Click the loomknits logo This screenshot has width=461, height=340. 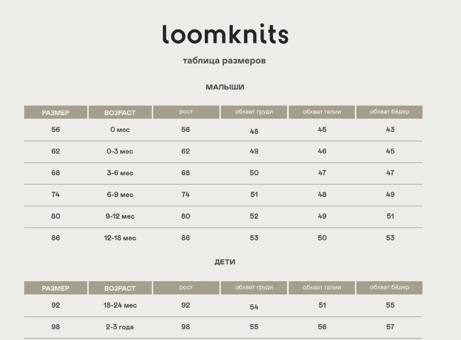pyautogui.click(x=225, y=34)
